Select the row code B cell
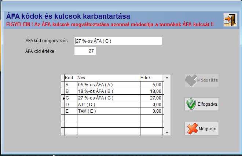Viewport: 242px width, 156px height. [71, 91]
